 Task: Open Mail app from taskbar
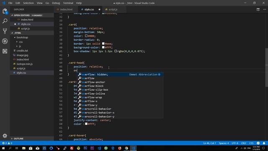point(37,148)
